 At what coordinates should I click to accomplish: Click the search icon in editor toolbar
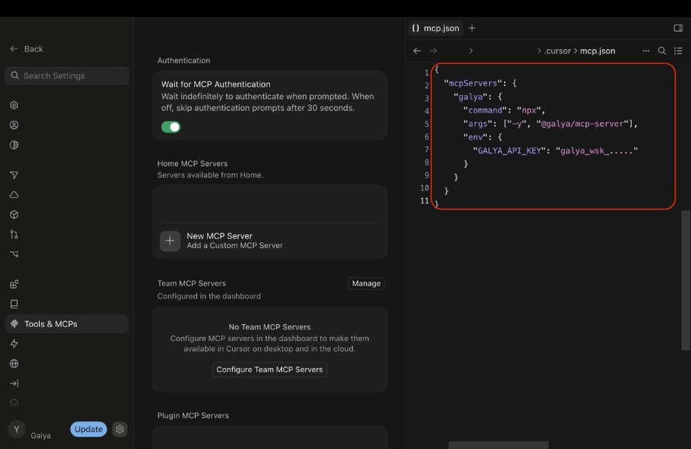662,51
